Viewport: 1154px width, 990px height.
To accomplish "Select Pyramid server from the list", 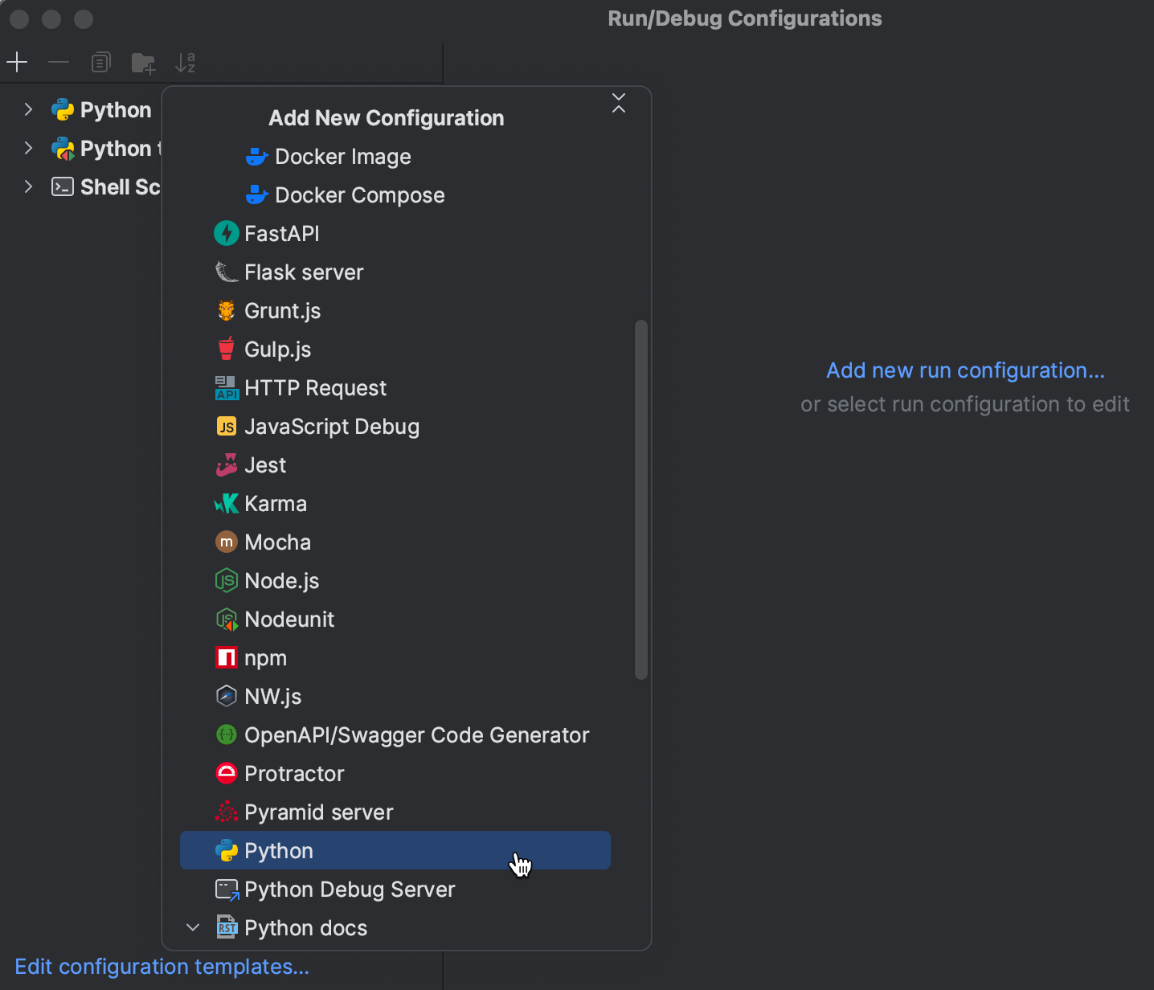I will [x=319, y=812].
